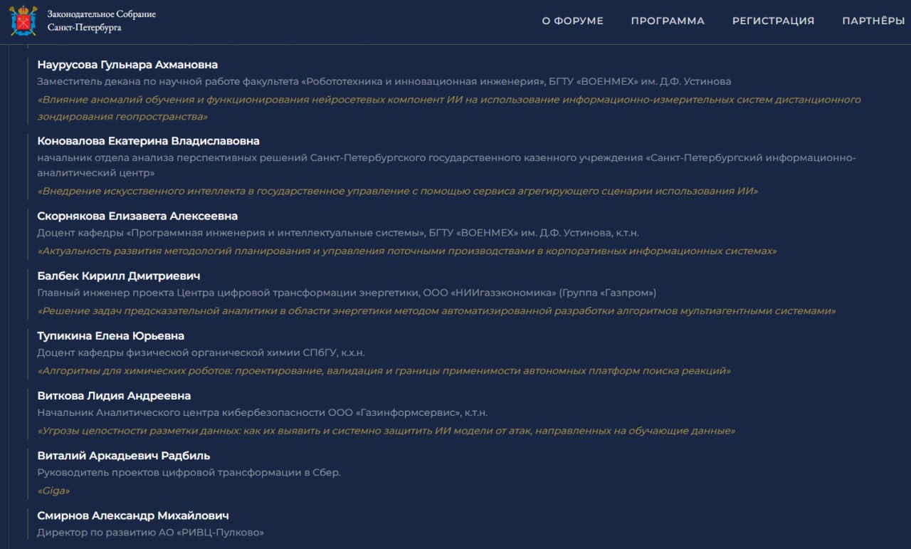
Task: Click the name 'Виталий Аркадьевич Радбиль'
Action: click(124, 455)
